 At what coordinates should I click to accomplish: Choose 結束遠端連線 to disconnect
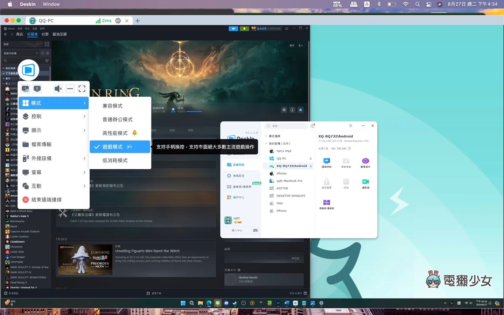tap(54, 199)
